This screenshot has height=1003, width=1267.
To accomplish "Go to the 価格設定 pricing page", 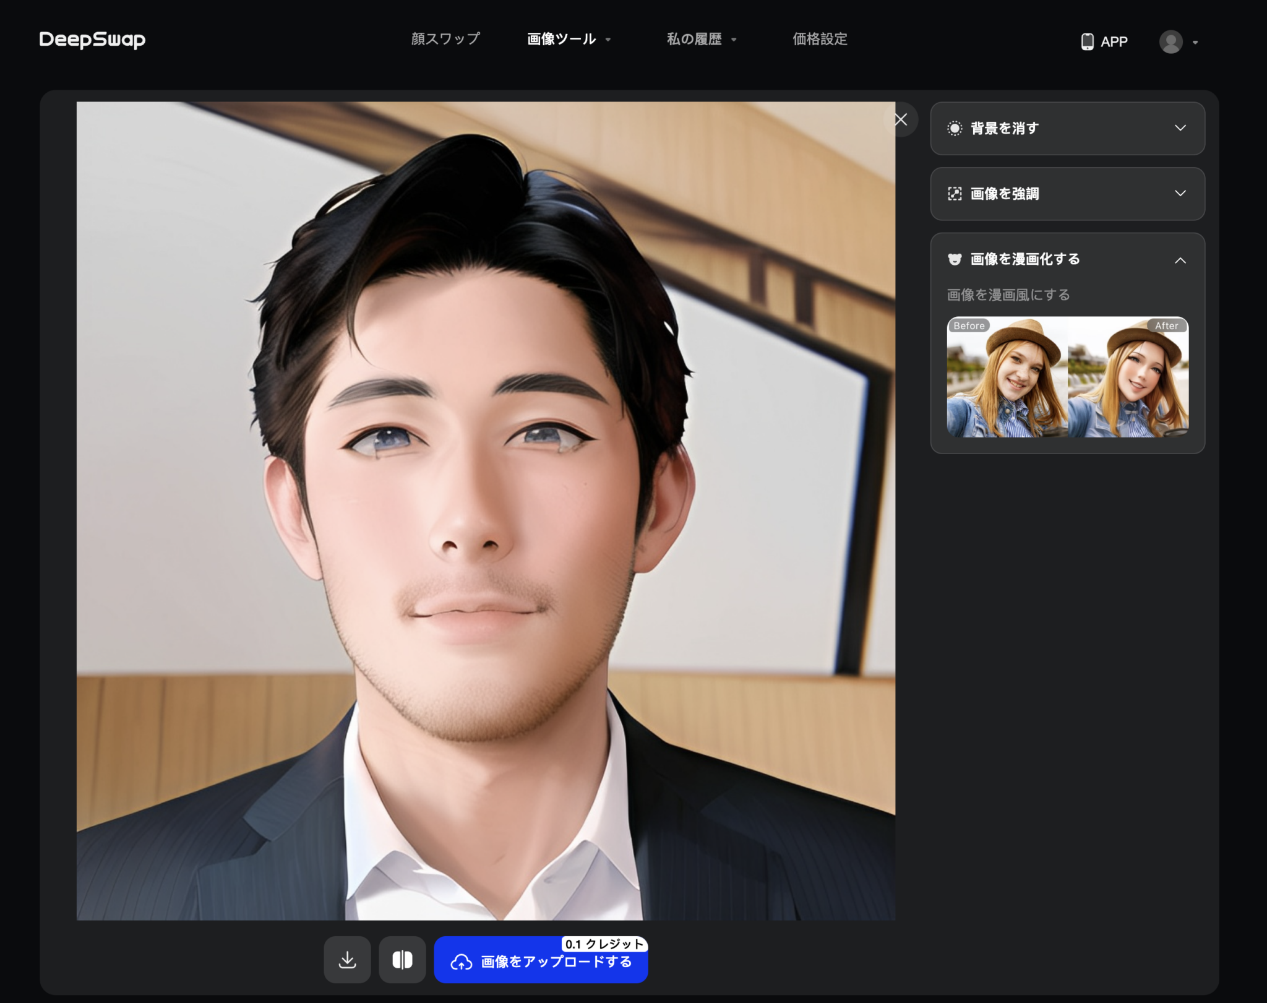I will [x=819, y=39].
